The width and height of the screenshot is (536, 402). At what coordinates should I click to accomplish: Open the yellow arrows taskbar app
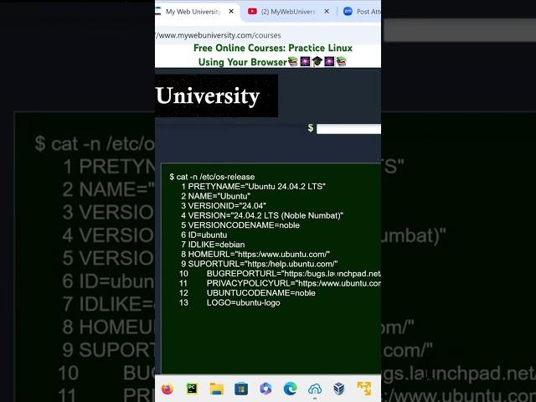coord(363,389)
